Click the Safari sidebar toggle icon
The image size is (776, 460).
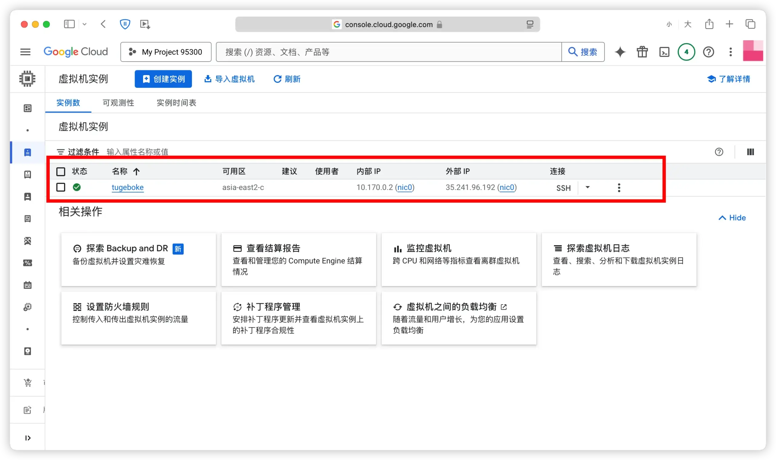[69, 24]
